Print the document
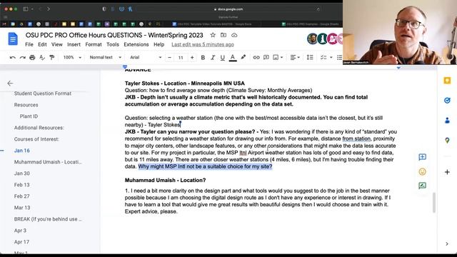This screenshot has height=257, width=457. coord(32,57)
